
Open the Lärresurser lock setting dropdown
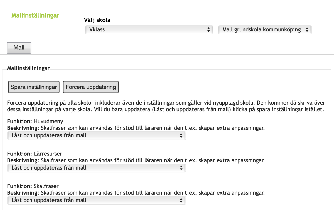pyautogui.click(x=96, y=168)
